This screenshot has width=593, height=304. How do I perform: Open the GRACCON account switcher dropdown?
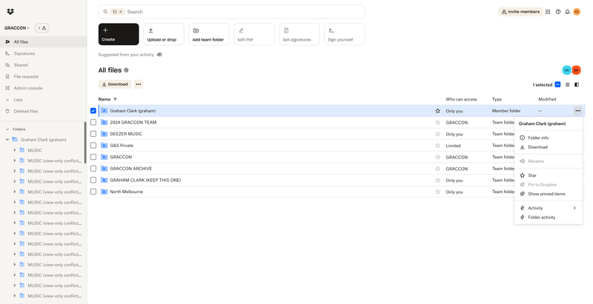17,28
